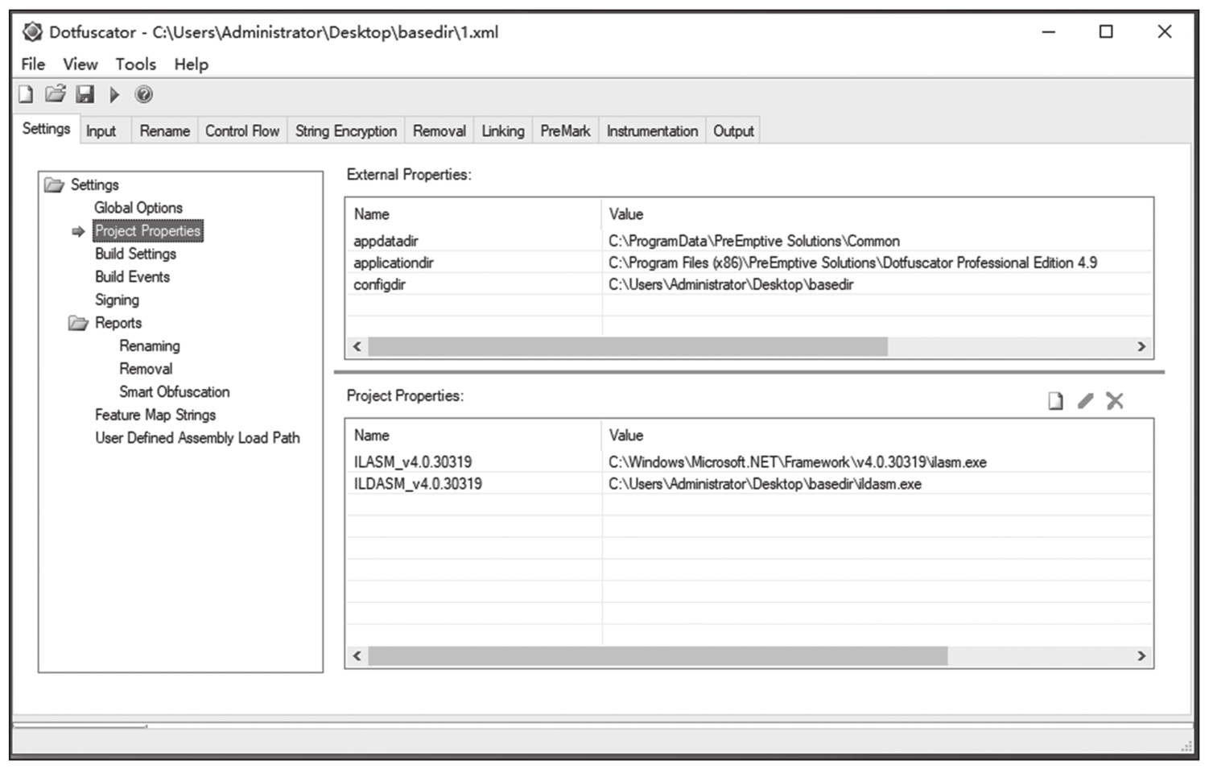This screenshot has width=1209, height=769.
Task: Switch to the String Encryption tab
Action: pyautogui.click(x=346, y=131)
